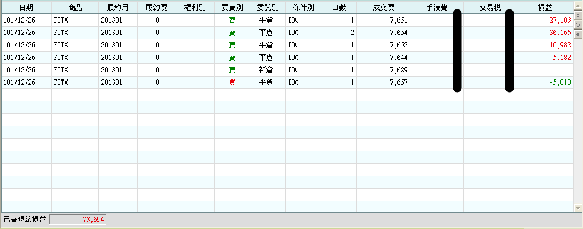Click the 平倉 cell in the 7,654 row
The image size is (583, 229).
267,33
